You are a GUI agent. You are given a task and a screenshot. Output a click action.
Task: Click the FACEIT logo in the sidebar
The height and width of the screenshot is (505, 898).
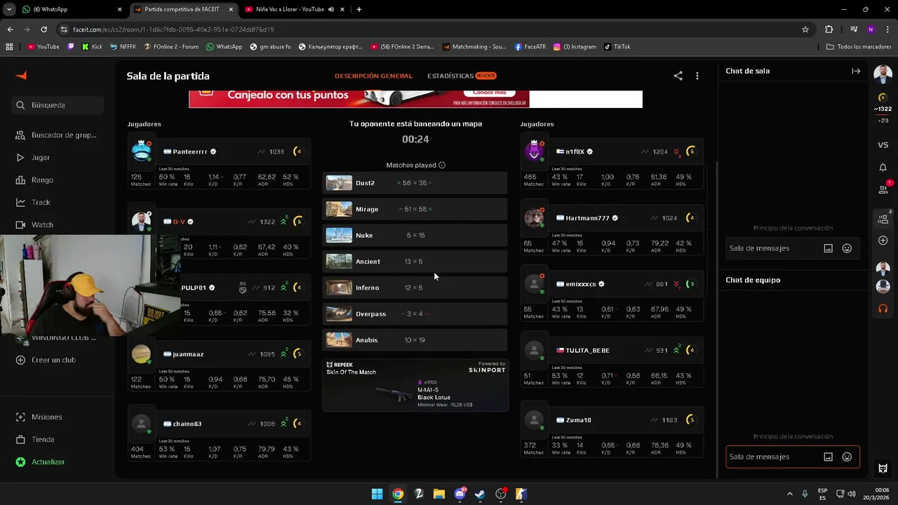click(21, 76)
